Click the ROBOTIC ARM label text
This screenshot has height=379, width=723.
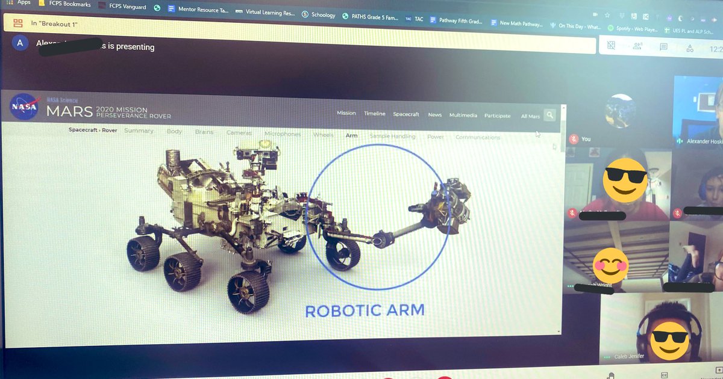pos(365,310)
